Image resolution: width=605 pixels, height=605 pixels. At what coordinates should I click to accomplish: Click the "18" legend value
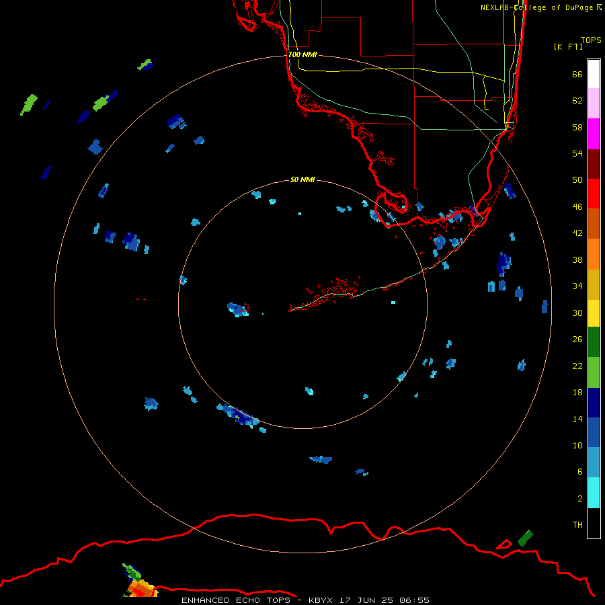(577, 393)
